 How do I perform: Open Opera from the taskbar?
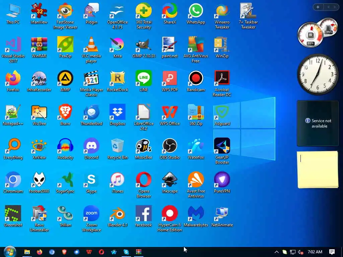tap(101, 252)
